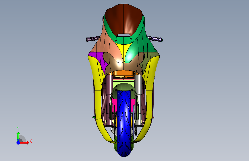Select the left handlebar grip
Screen dimensions: 249x161
point(93,38)
